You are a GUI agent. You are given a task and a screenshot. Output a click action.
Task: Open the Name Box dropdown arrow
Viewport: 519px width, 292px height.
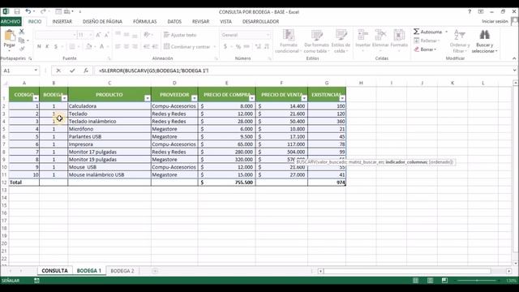tap(36, 71)
